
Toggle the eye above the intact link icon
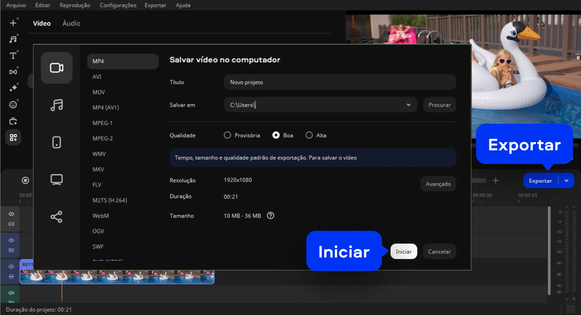click(12, 214)
